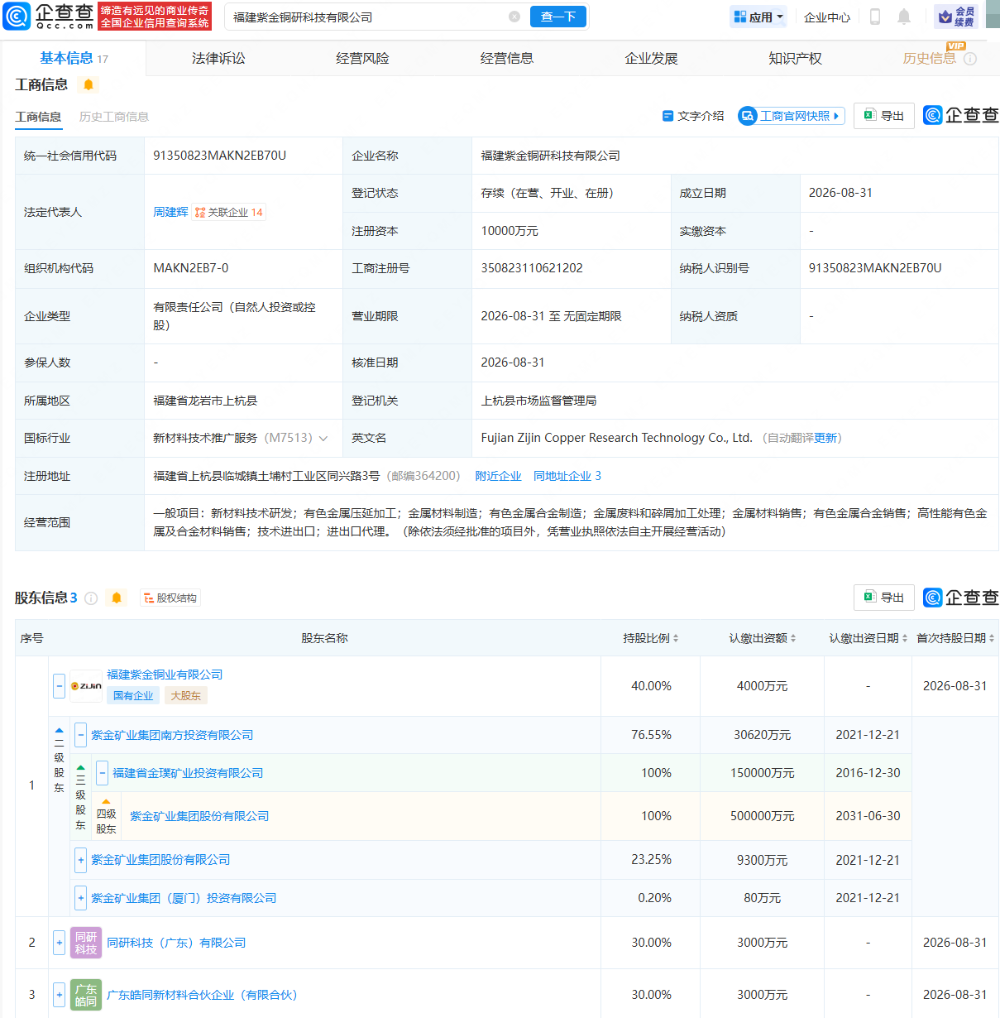Screen dimensions: 1000x1018
Task: Click credit code 91350823MAKN2EB70U value
Action: click(220, 156)
